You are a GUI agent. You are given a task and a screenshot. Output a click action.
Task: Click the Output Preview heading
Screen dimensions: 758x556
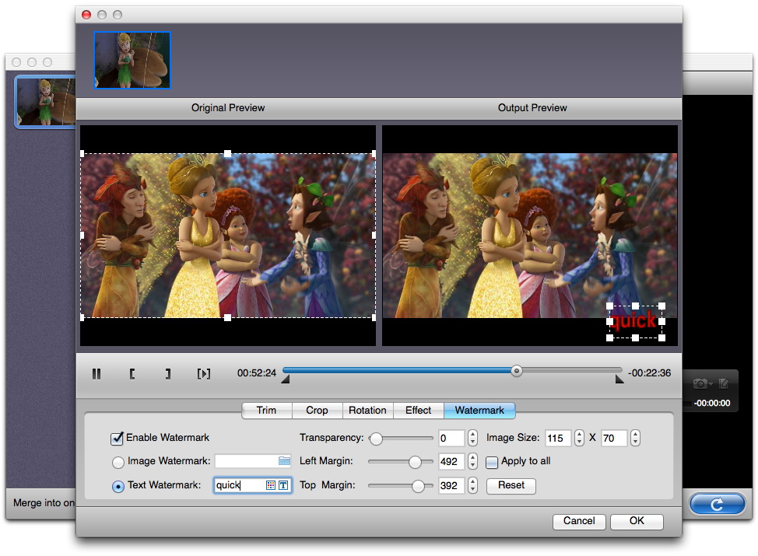[532, 108]
